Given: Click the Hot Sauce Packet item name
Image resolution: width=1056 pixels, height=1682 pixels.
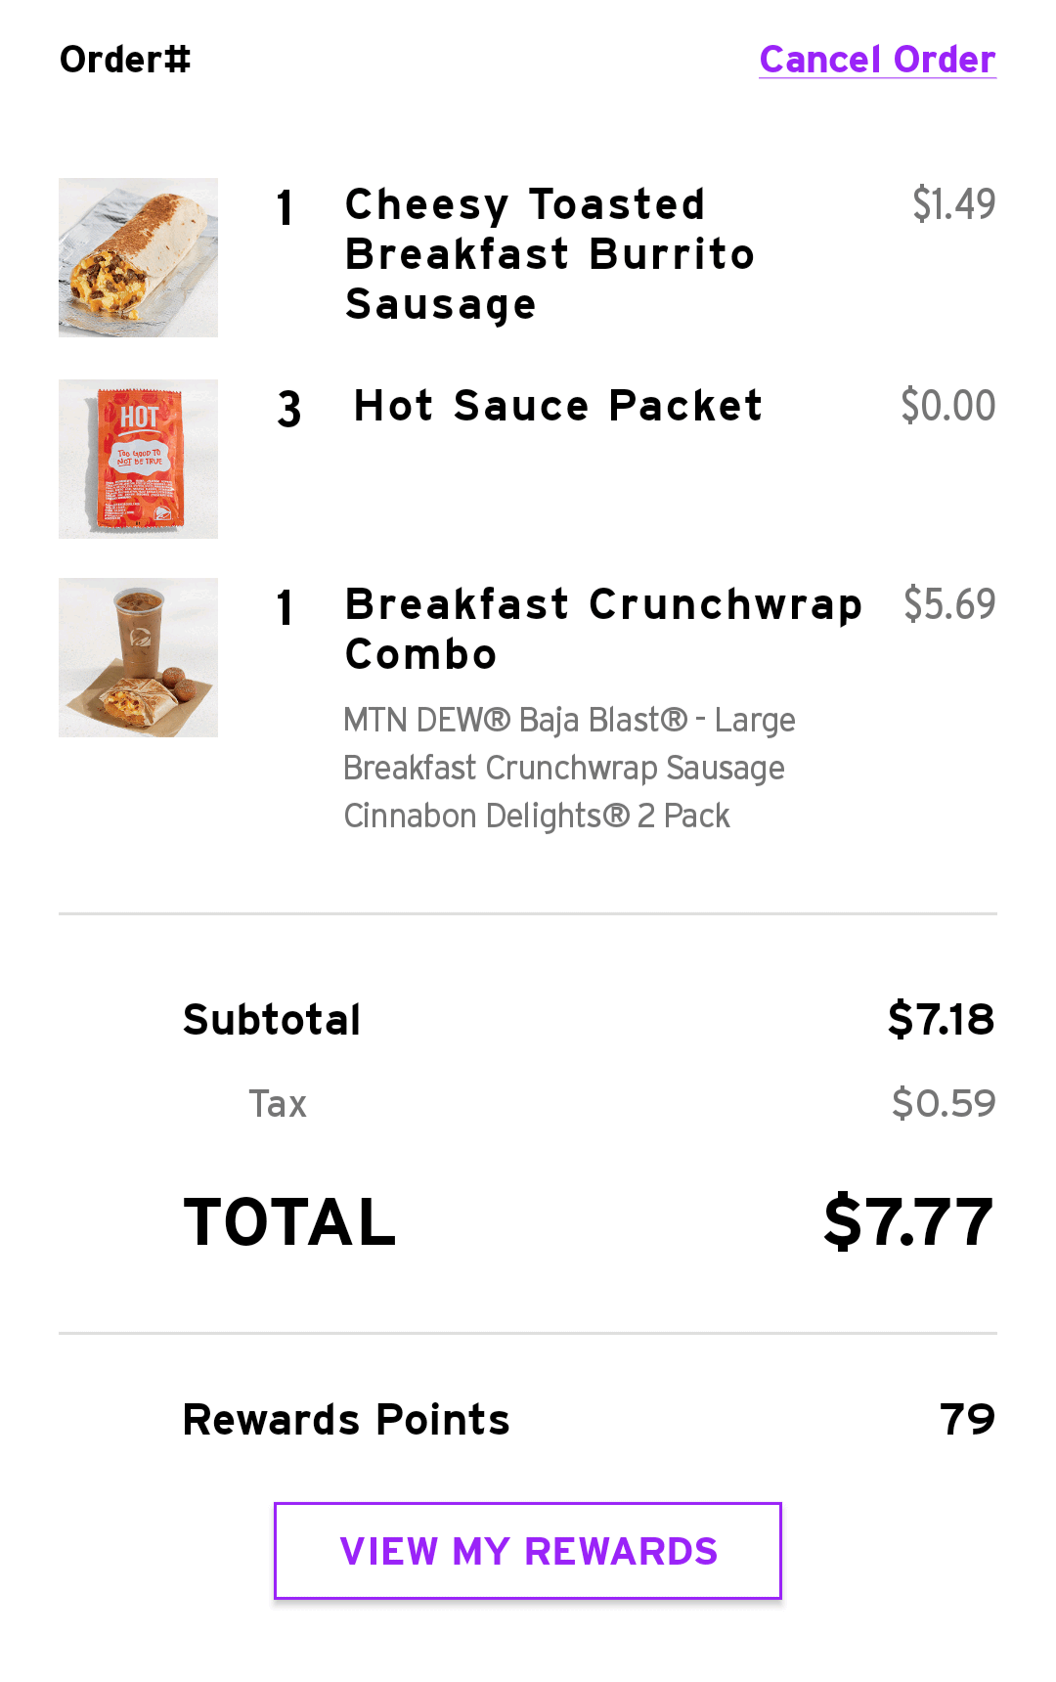Looking at the screenshot, I should point(557,406).
